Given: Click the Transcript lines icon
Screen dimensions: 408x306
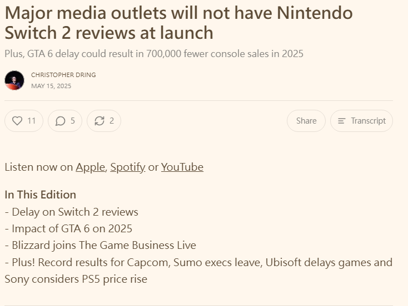Looking at the screenshot, I should coord(342,121).
